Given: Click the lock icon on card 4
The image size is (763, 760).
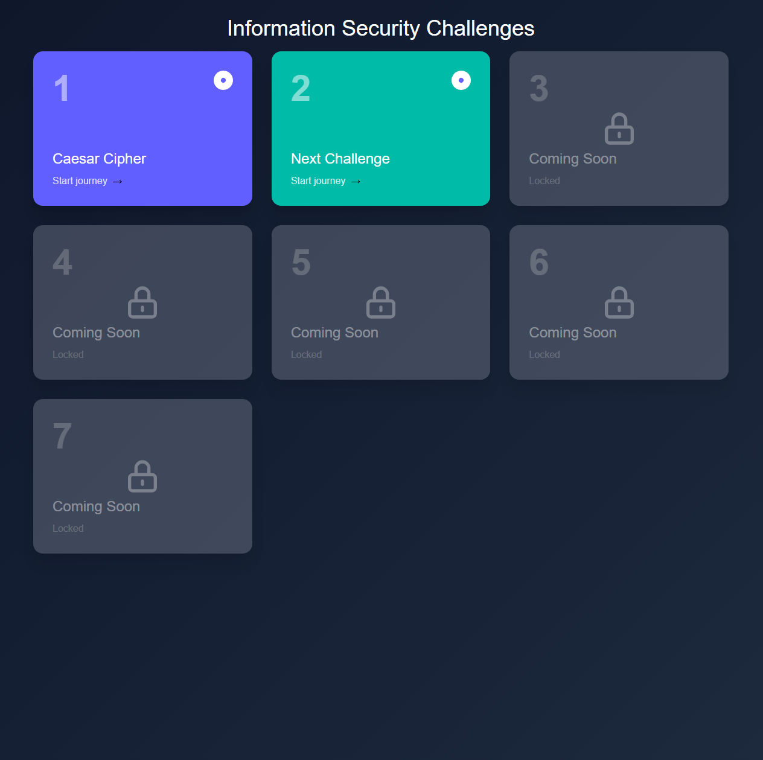Looking at the screenshot, I should tap(142, 302).
